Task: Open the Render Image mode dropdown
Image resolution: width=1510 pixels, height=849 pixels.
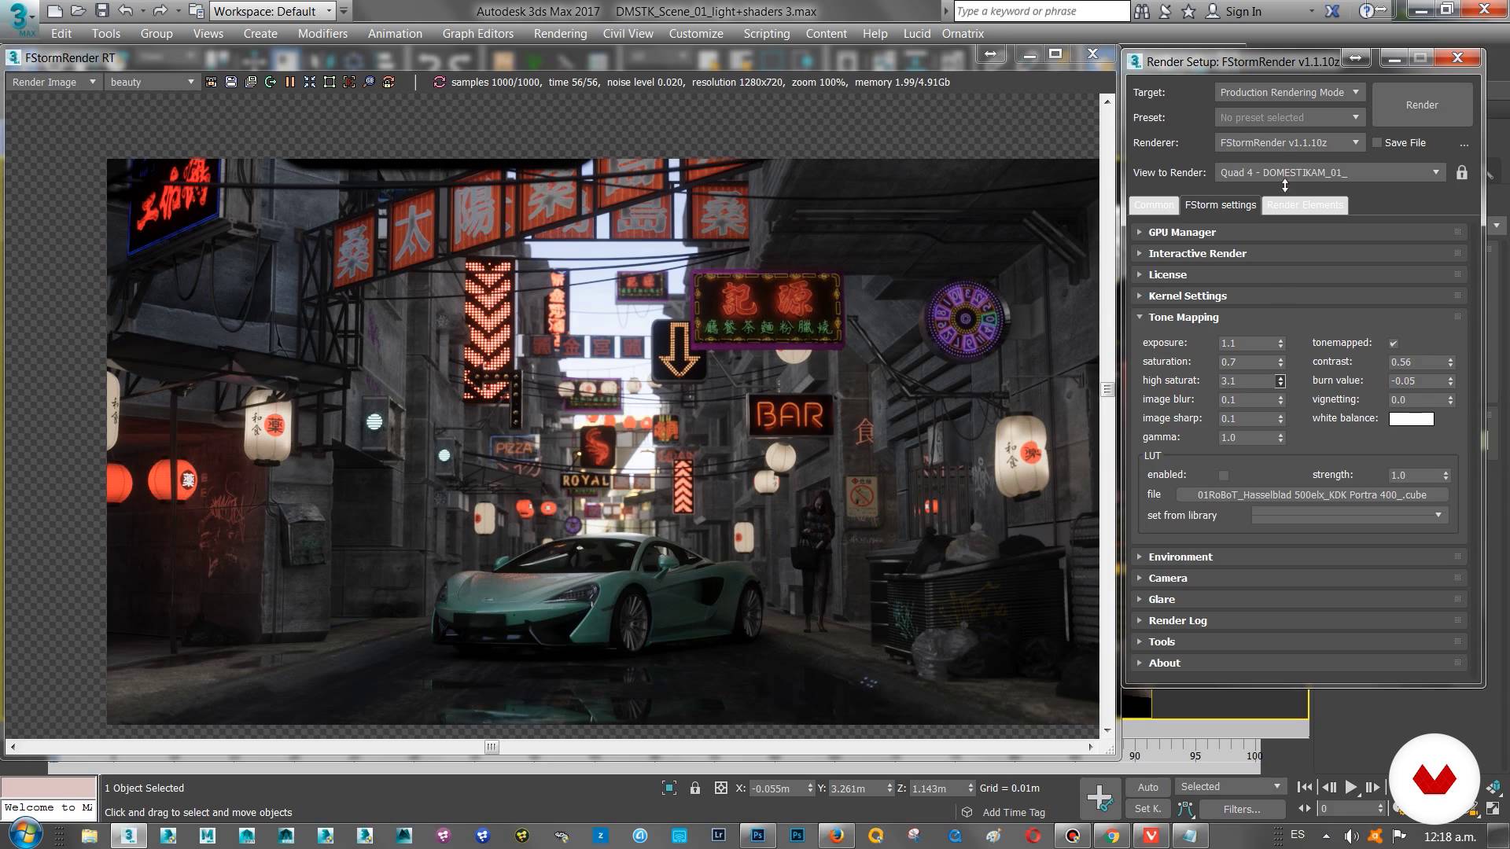Action: (x=53, y=82)
